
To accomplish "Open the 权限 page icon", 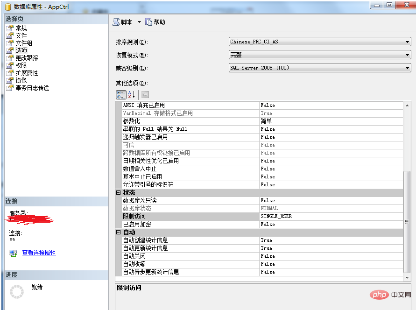I will pyautogui.click(x=9, y=65).
